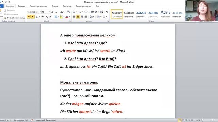218x122 pixels.
Task: Apply red font color
Action: pyautogui.click(x=67, y=17)
